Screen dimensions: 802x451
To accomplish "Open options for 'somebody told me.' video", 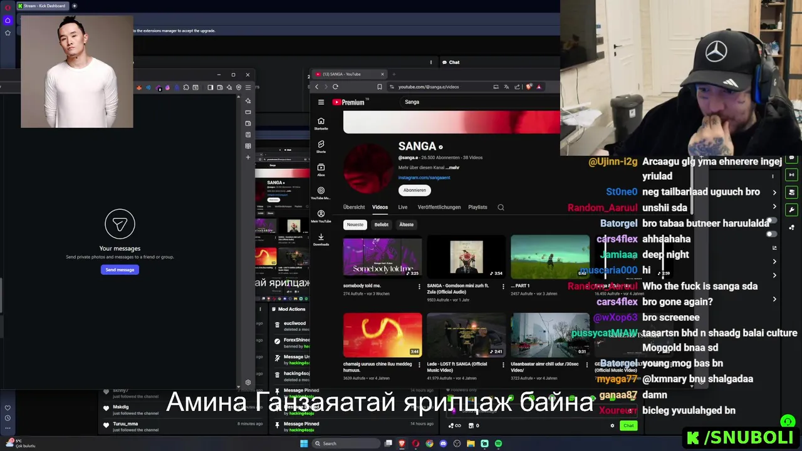I will [x=419, y=286].
